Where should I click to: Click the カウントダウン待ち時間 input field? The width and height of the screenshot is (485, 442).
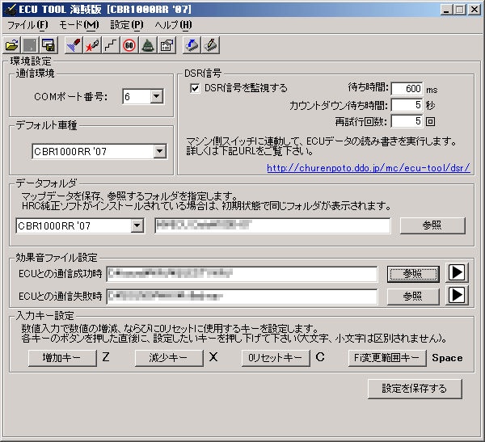pos(407,105)
